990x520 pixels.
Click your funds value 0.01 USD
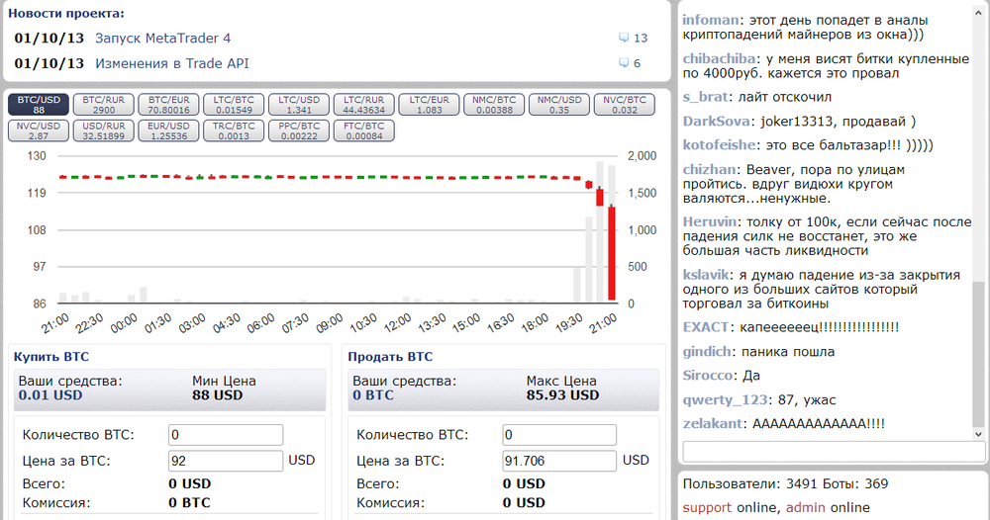pyautogui.click(x=50, y=395)
